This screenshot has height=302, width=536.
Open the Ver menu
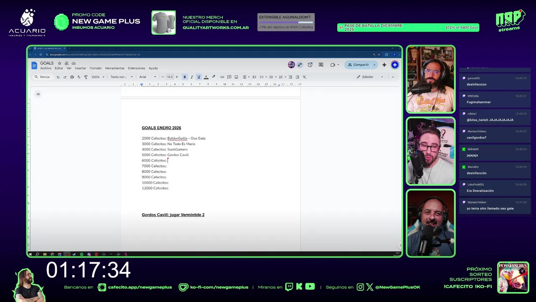pos(69,68)
